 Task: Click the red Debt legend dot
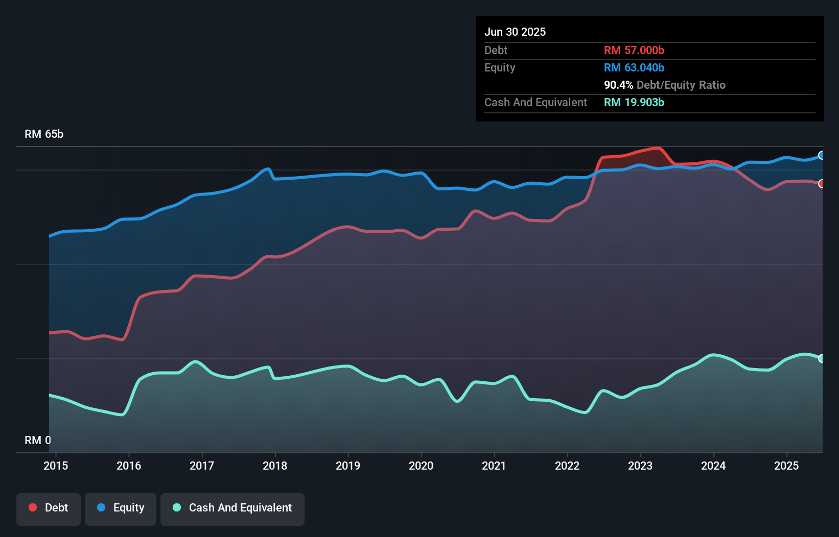[x=33, y=507]
